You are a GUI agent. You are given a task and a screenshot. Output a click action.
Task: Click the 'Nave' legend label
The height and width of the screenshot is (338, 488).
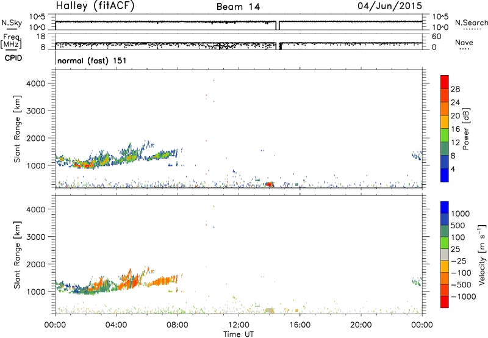[x=464, y=42]
